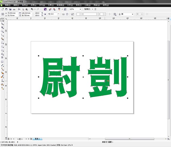Screen dimensions: 171x147
Task: Switch to the 頁面 1 page tab
Action: (37, 139)
